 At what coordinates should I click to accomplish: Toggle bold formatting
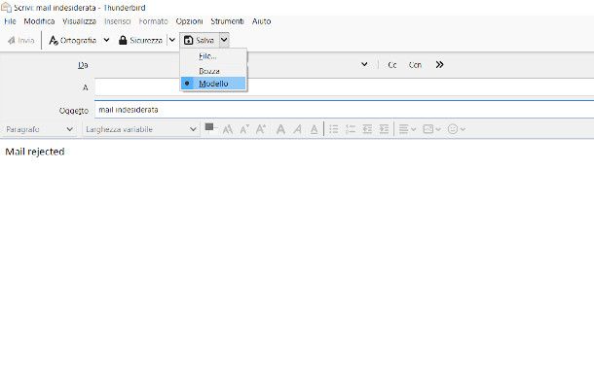(x=280, y=129)
